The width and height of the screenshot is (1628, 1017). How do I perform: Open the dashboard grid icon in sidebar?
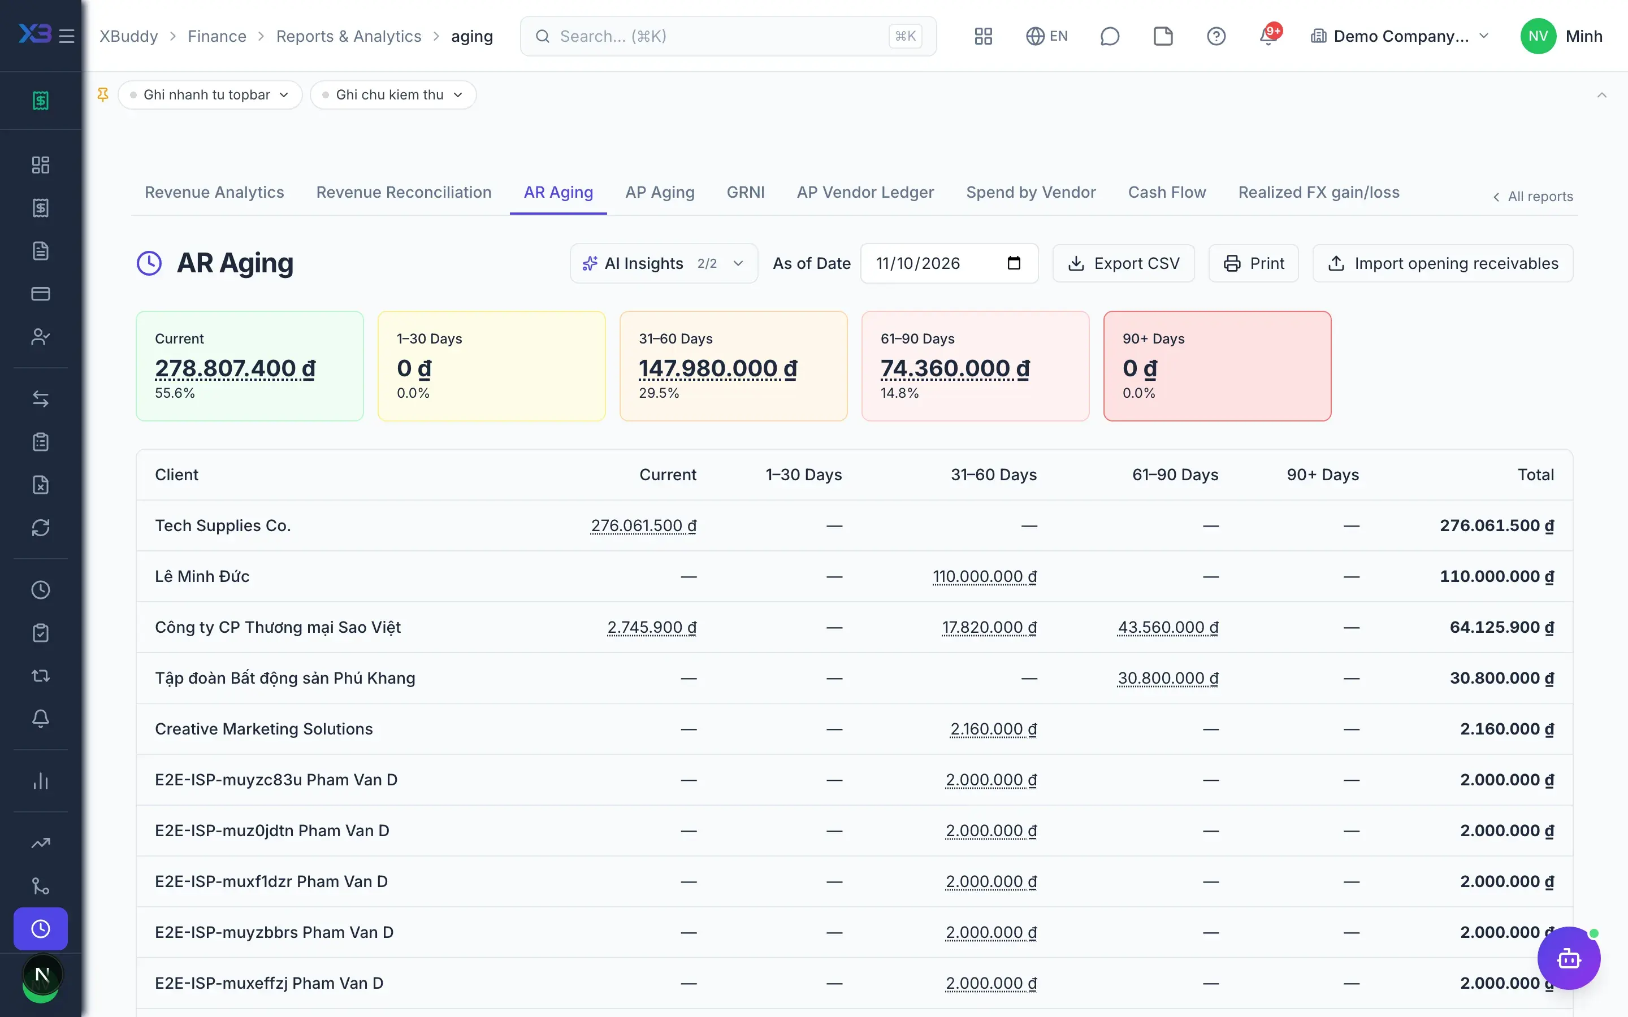coord(40,165)
